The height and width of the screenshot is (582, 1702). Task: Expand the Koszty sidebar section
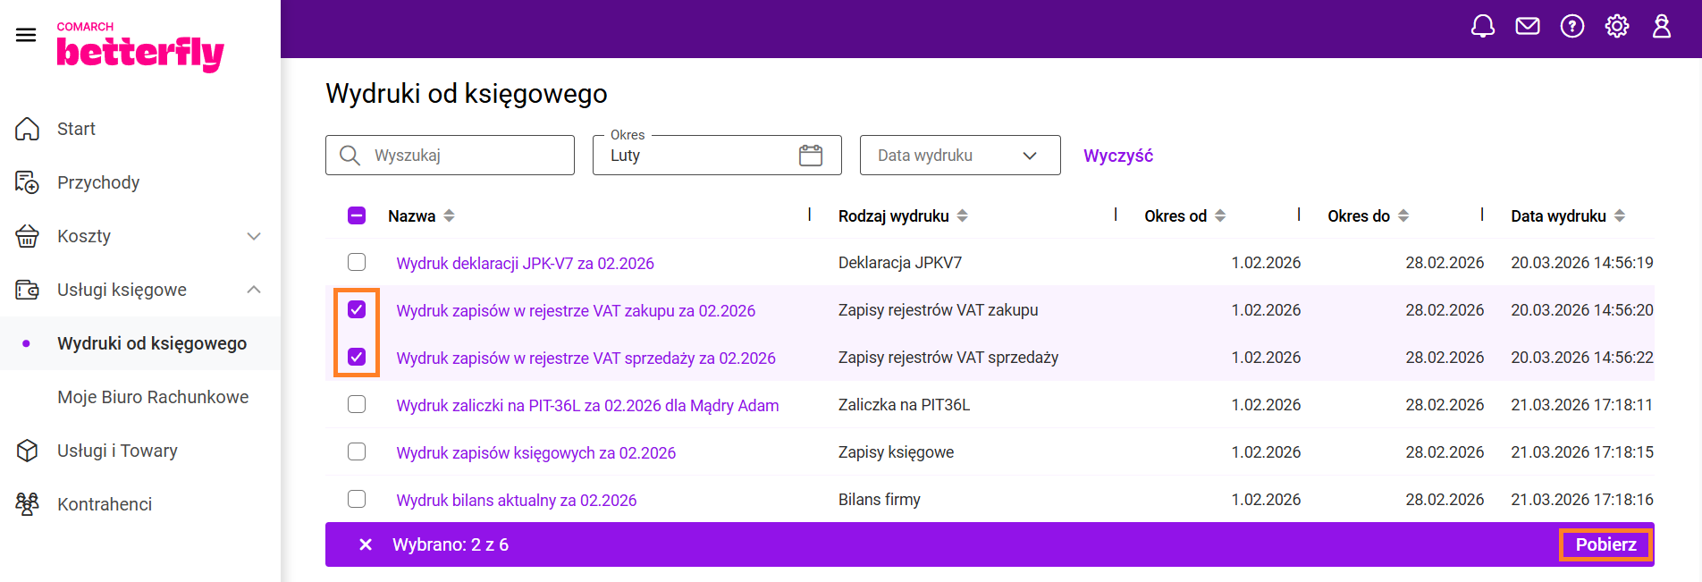click(x=254, y=236)
